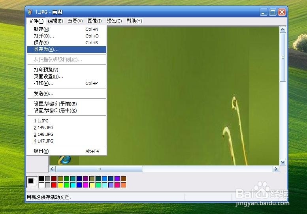The height and width of the screenshot is (214, 307).
Task: Click the horizontal scrollbar right arrow
Action: (276, 169)
